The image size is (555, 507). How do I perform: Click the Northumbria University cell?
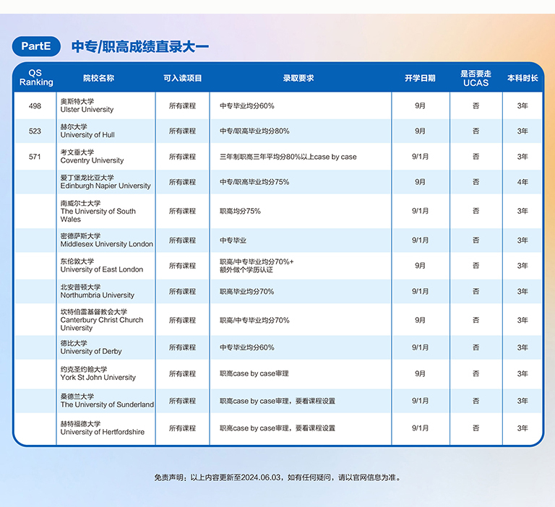[106, 292]
